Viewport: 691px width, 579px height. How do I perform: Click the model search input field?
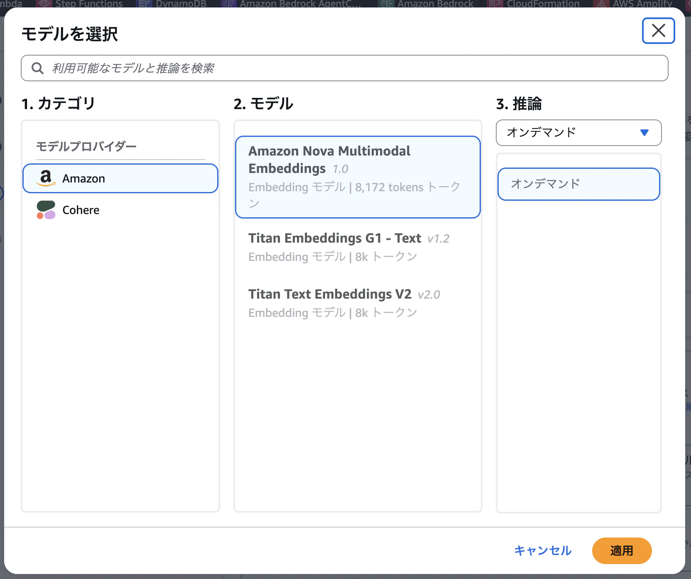click(345, 68)
